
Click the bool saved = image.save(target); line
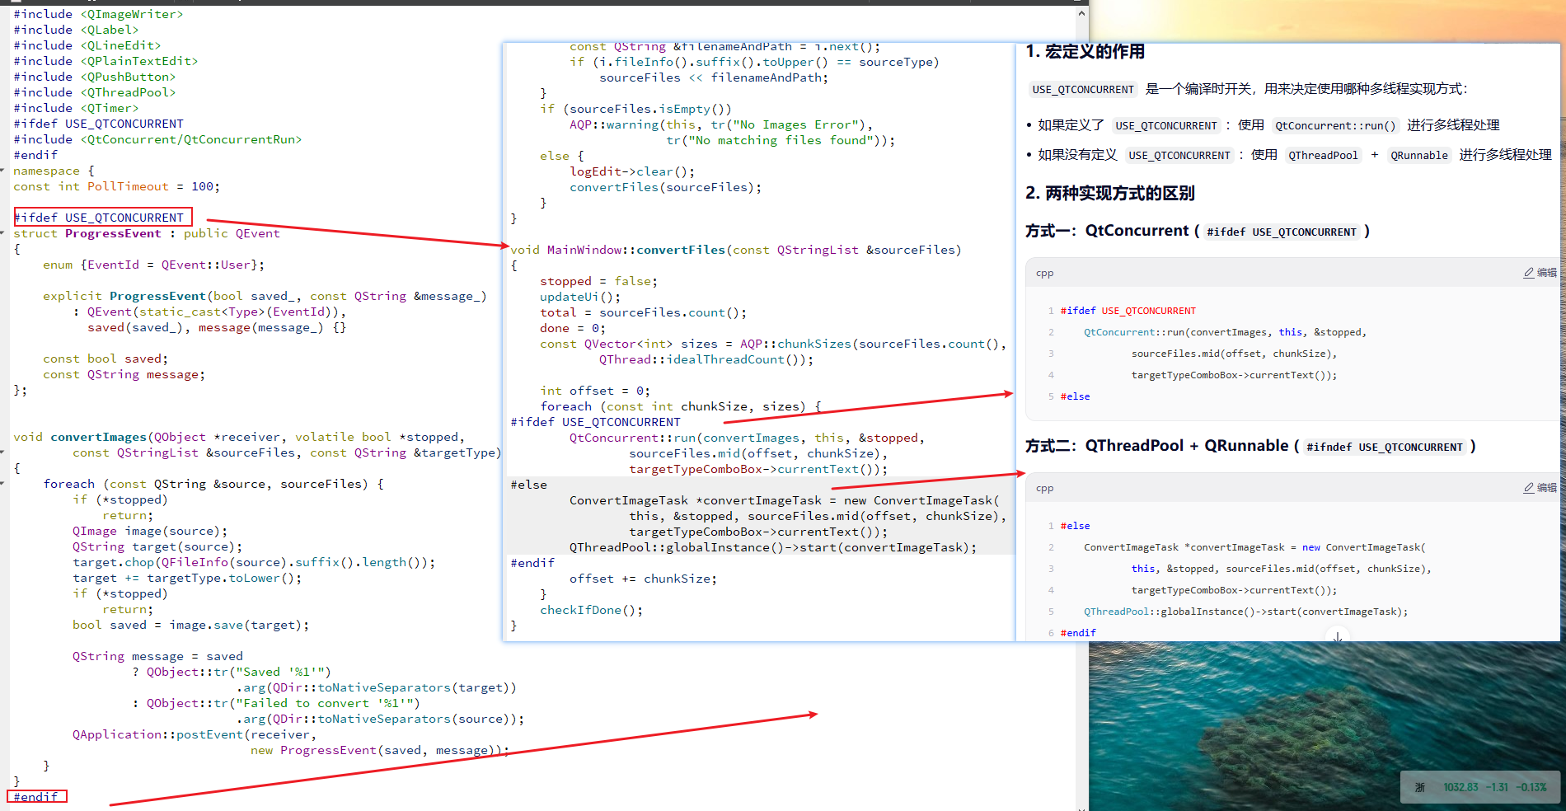[x=190, y=625]
